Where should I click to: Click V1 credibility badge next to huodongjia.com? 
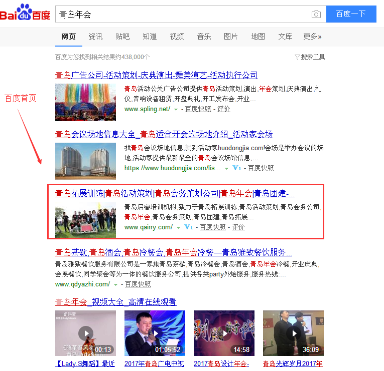point(237,168)
